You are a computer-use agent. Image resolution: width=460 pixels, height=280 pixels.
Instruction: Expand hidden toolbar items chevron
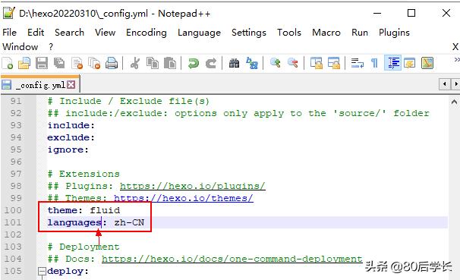click(x=456, y=59)
